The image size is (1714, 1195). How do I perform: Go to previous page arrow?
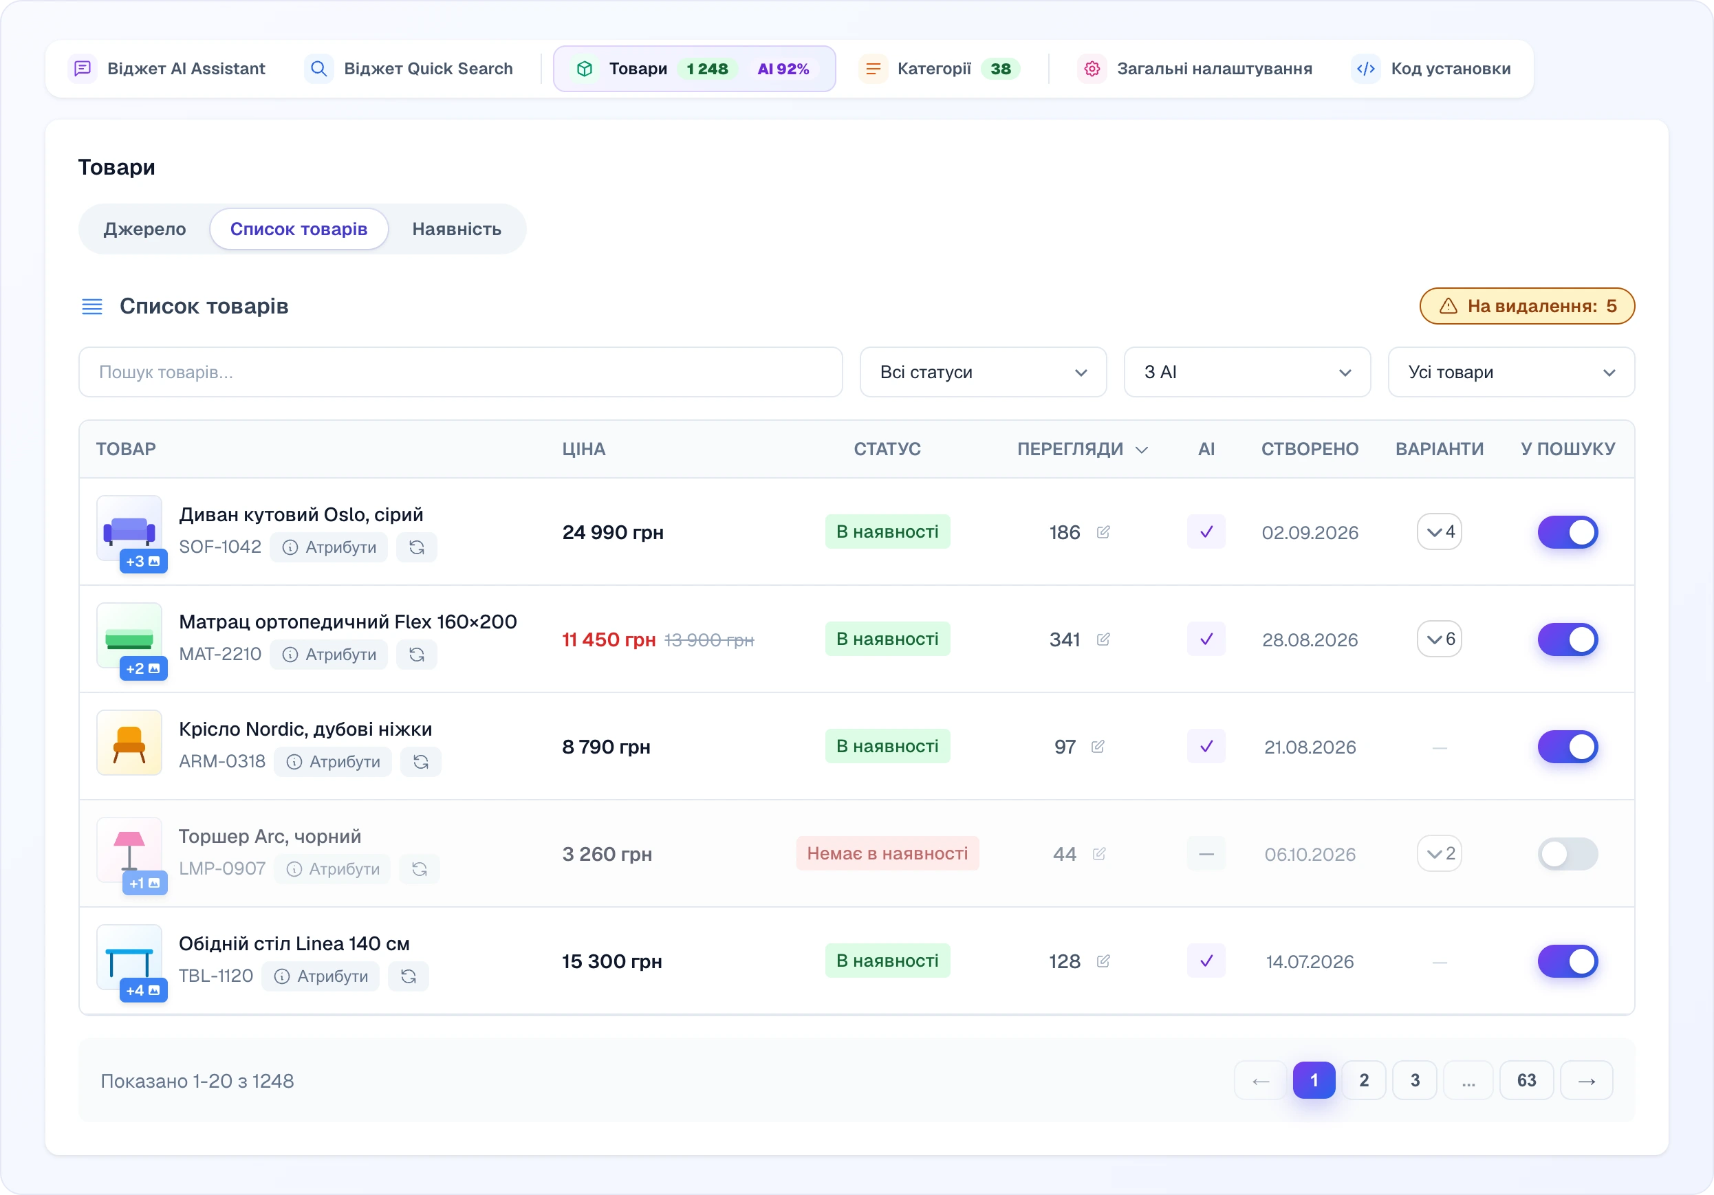point(1261,1081)
